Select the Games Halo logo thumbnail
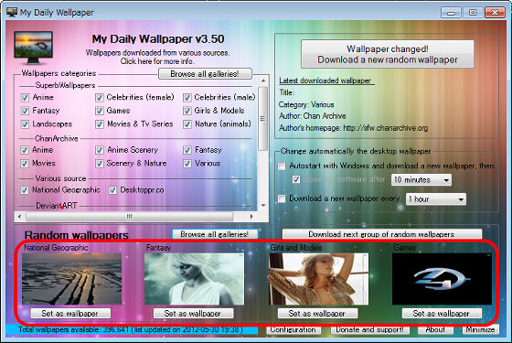 coord(442,279)
